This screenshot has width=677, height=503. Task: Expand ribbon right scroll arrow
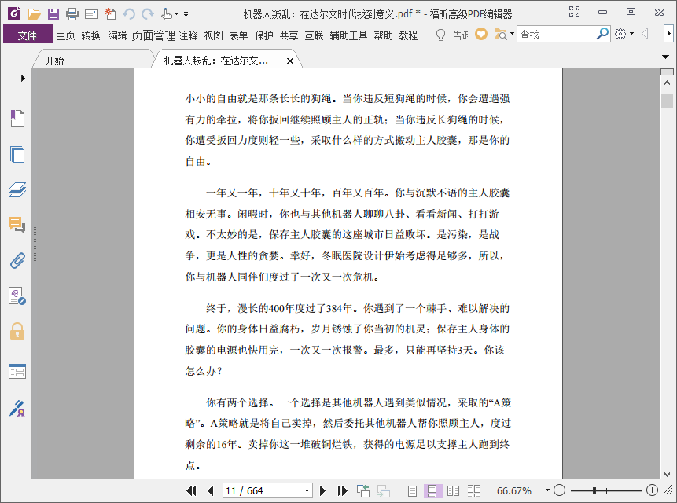[668, 33]
